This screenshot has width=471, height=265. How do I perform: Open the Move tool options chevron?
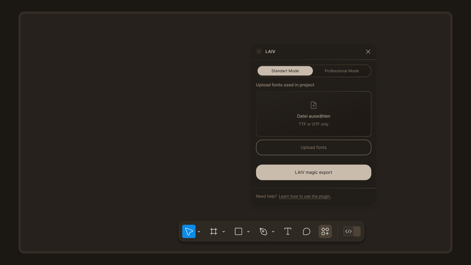tap(199, 232)
